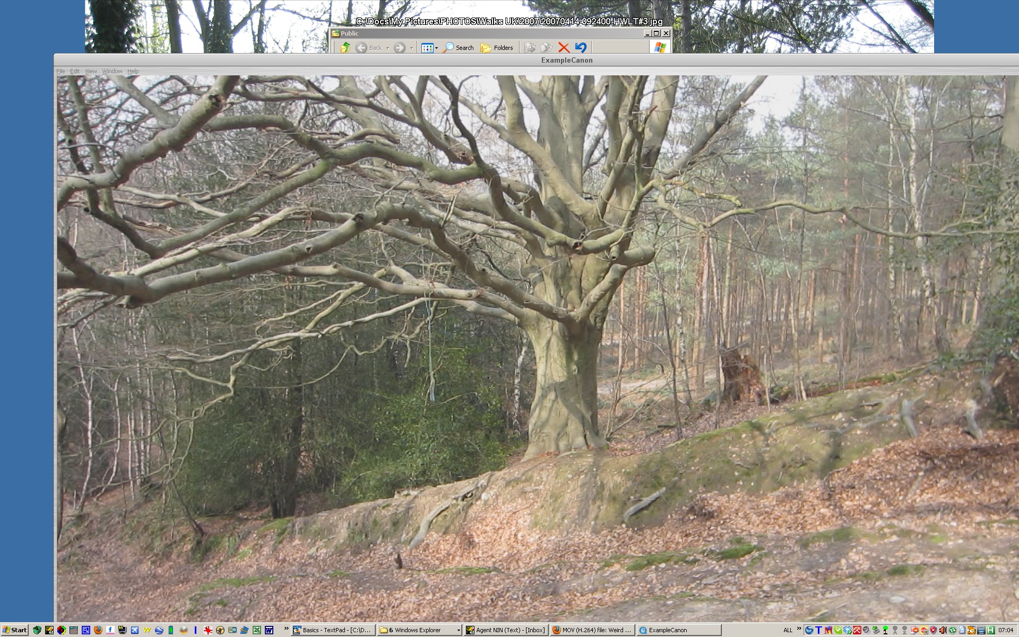
Task: Open the Help menu in ExampleCanon
Action: 133,71
